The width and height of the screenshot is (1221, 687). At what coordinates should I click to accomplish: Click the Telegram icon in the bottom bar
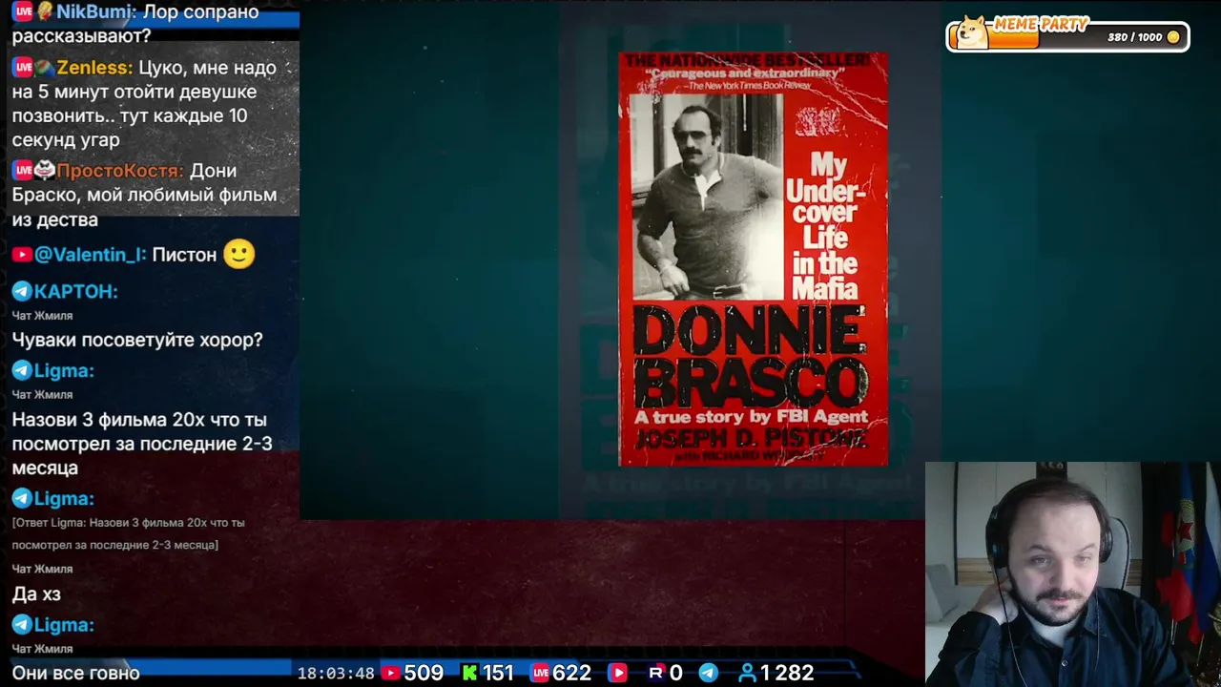709,673
